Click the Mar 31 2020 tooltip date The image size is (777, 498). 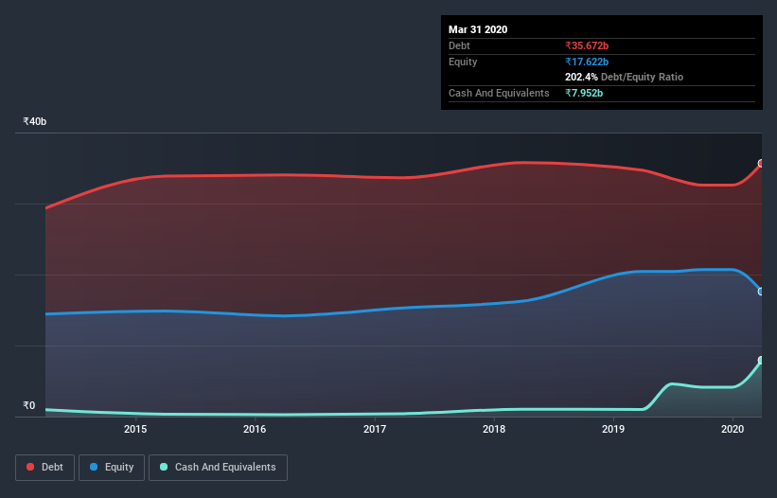click(x=478, y=29)
